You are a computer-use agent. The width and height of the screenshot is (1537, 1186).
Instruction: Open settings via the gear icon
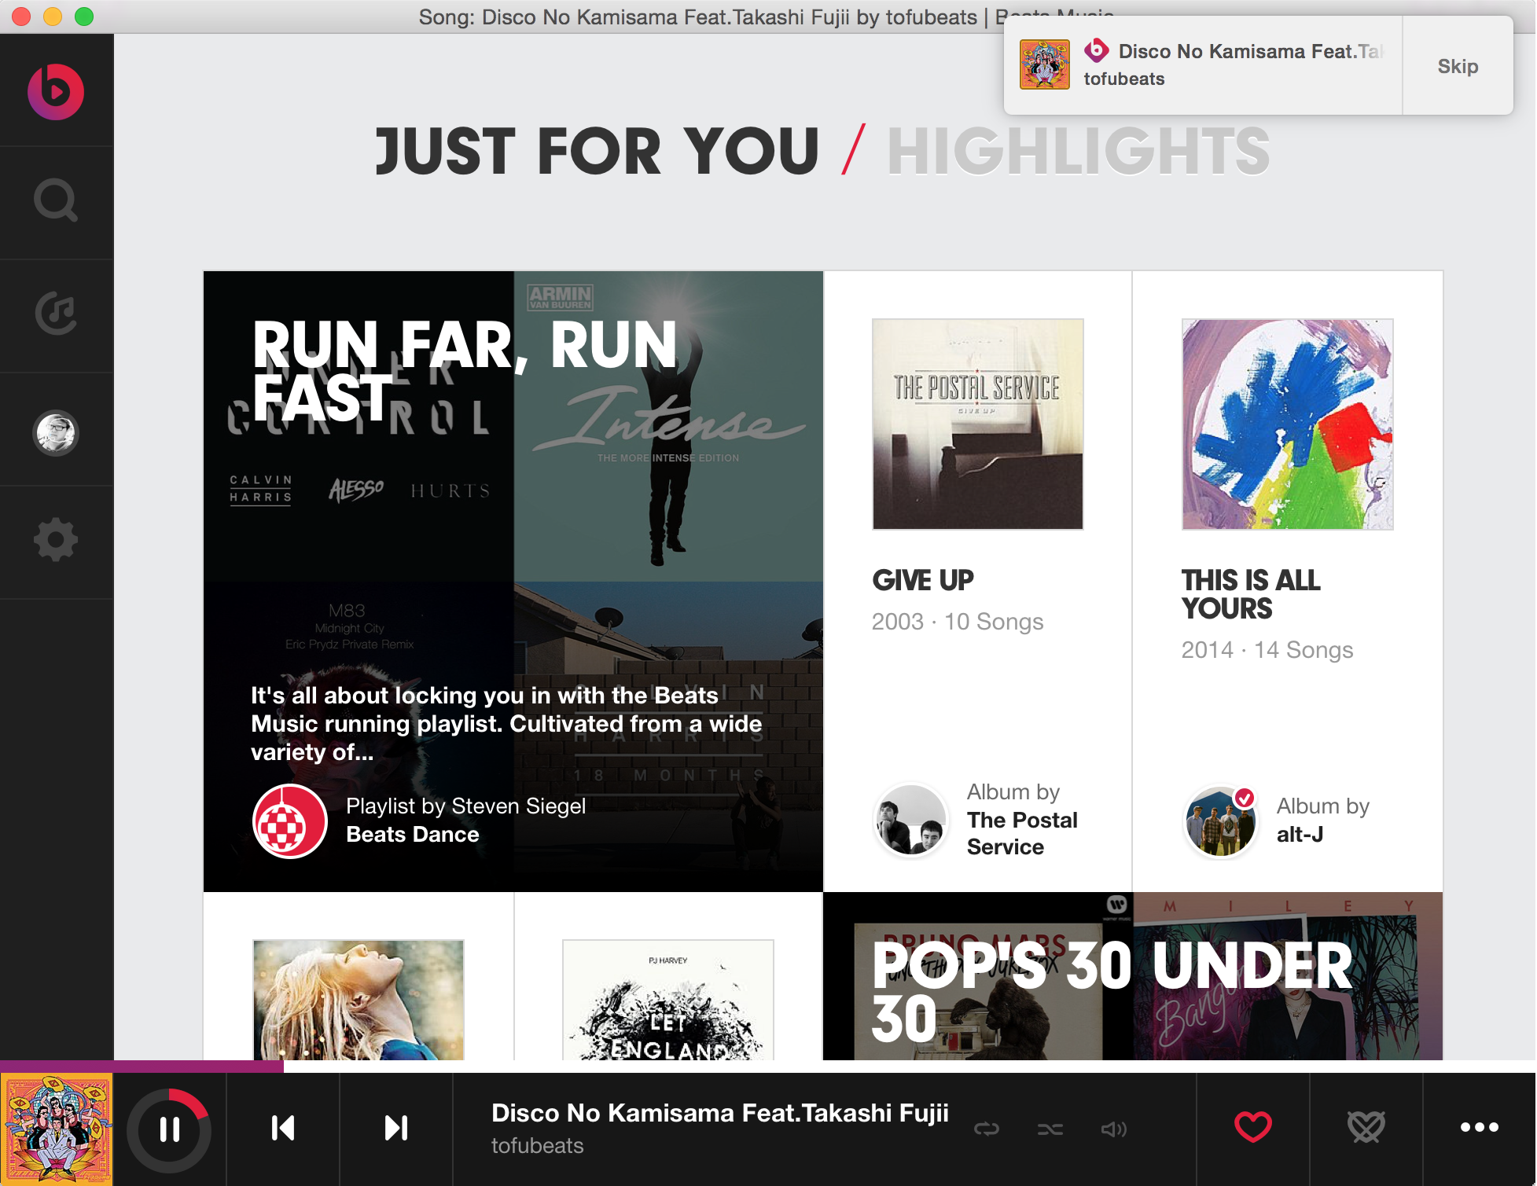(56, 541)
